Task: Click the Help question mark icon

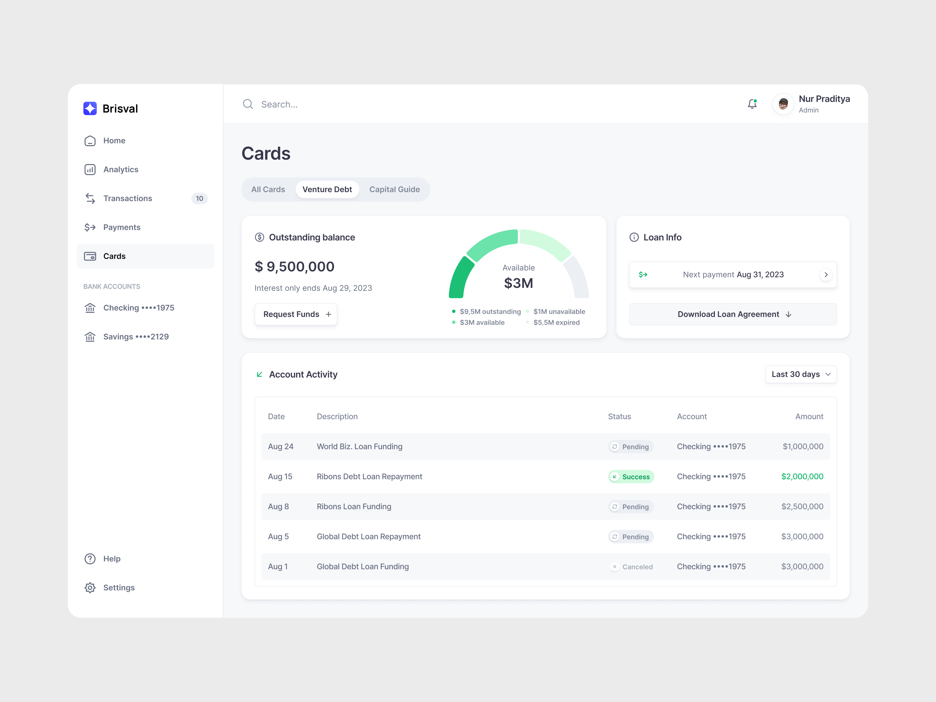Action: 90,559
